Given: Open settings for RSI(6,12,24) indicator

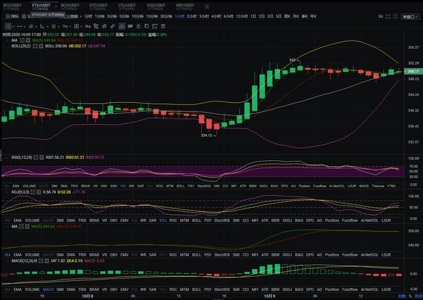Looking at the screenshot, I should [36, 158].
